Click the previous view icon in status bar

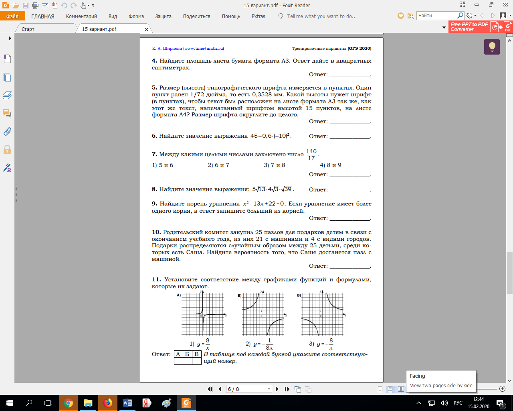click(x=298, y=389)
